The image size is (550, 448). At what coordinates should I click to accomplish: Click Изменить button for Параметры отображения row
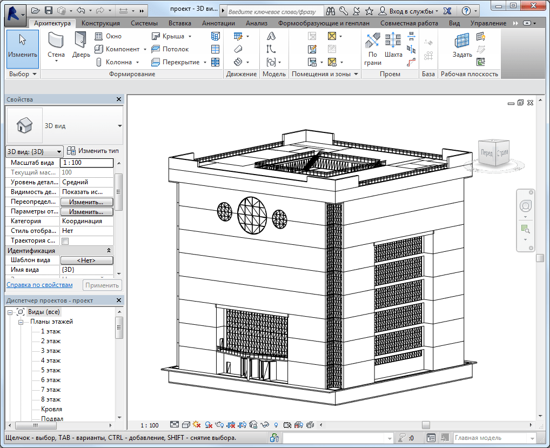(87, 212)
